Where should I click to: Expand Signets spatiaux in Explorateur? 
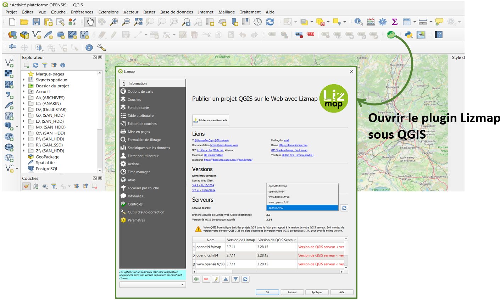click(x=24, y=80)
